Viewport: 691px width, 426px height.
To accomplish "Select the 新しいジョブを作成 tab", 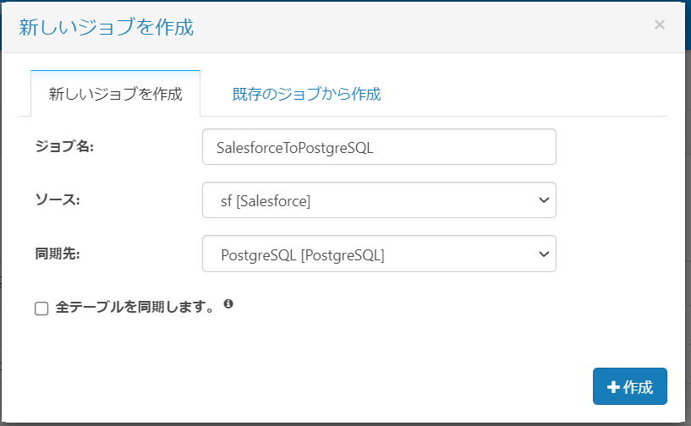I will (115, 94).
